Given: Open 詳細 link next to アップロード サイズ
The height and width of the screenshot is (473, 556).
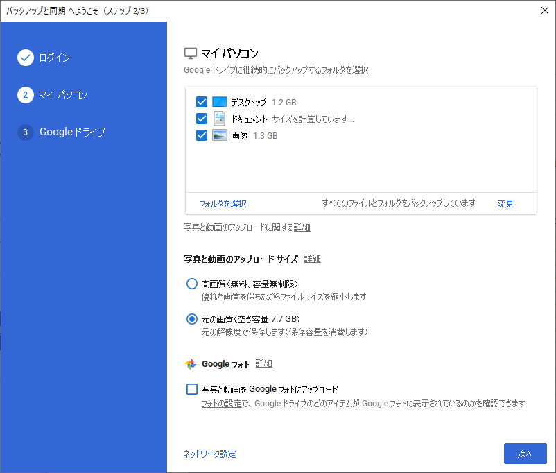Looking at the screenshot, I should (x=313, y=259).
